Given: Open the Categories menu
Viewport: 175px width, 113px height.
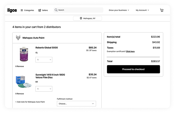Looking at the screenshot, I should coord(27,10).
